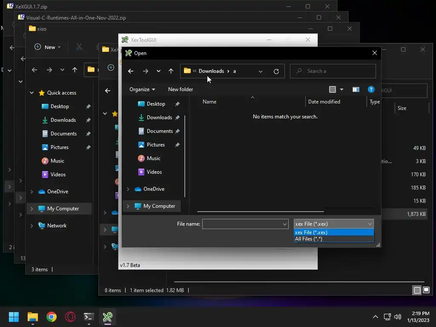Show hidden system tray icons

(376, 317)
